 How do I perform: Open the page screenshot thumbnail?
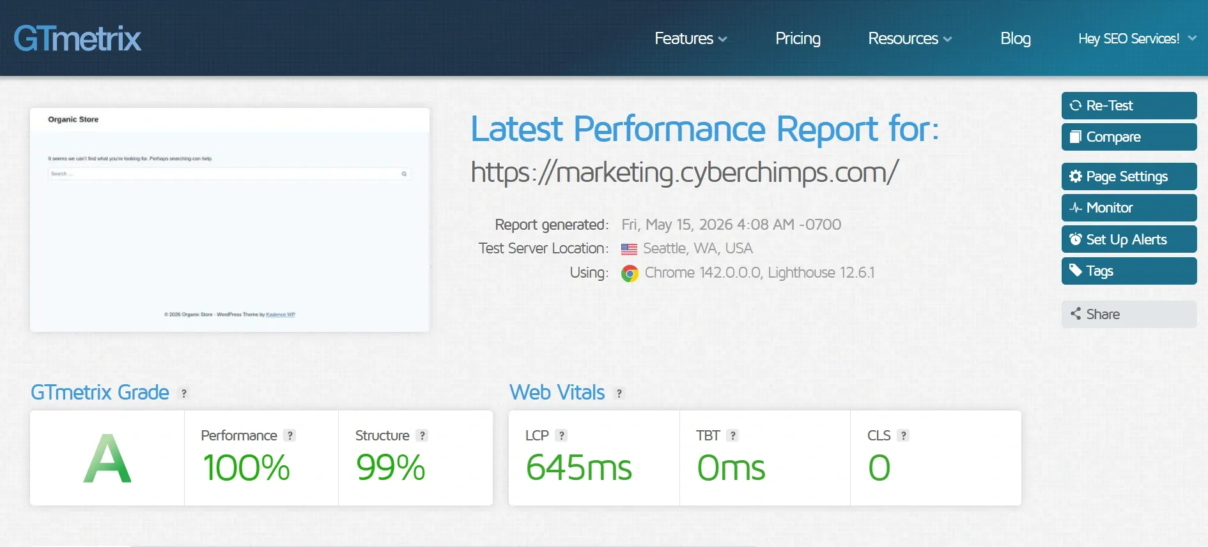point(229,220)
